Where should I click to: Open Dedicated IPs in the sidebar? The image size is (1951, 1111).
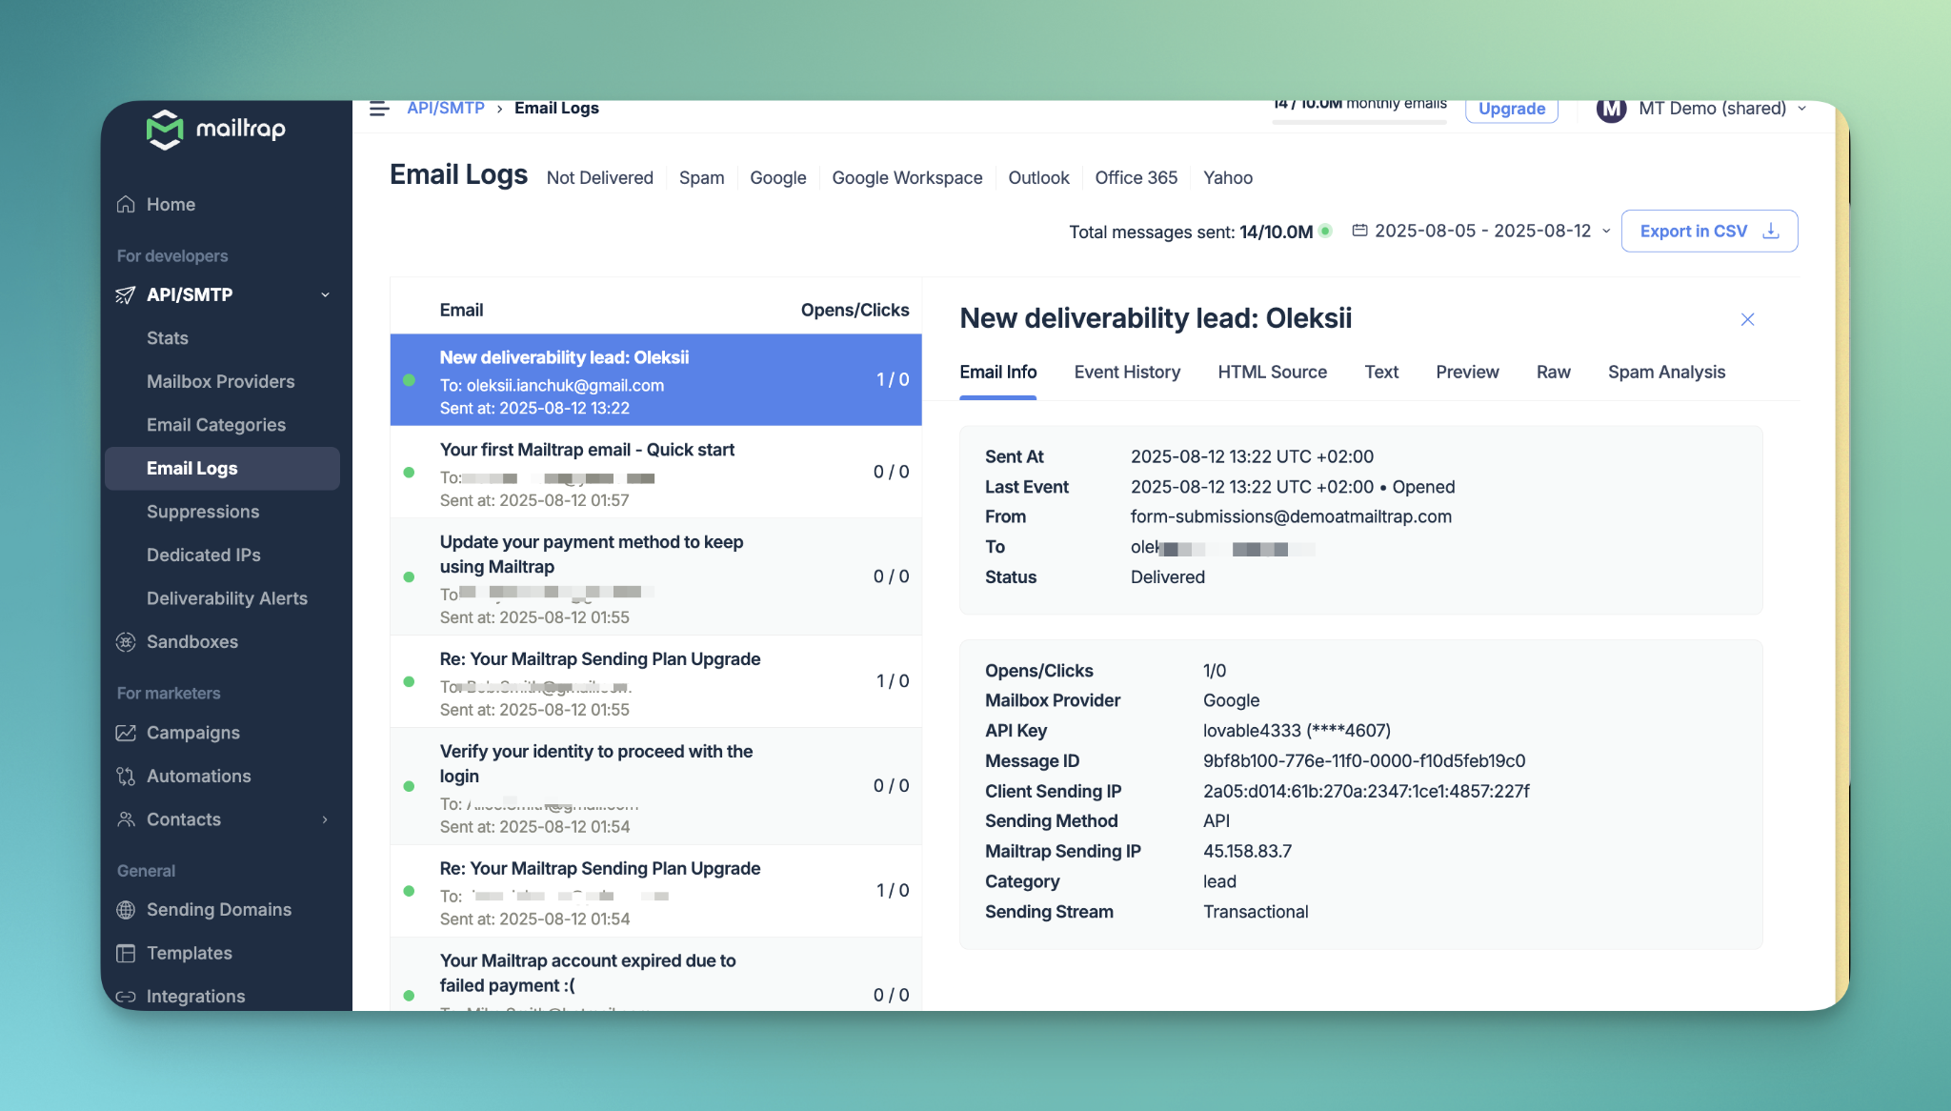203,555
